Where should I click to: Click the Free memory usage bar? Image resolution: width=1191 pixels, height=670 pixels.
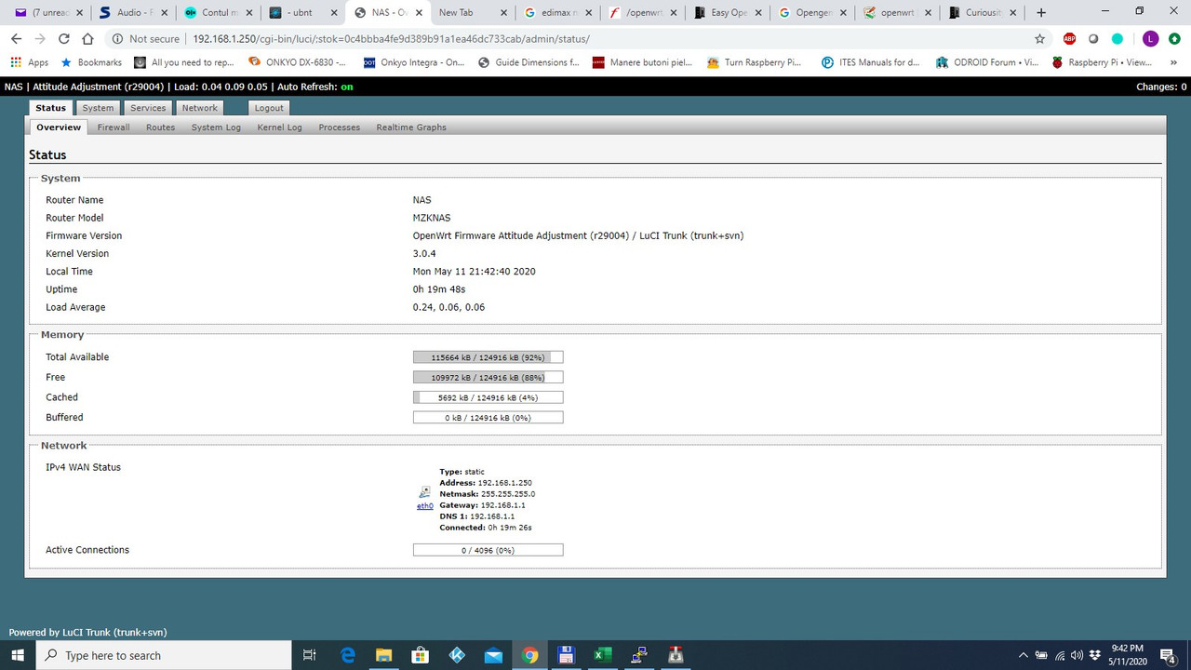(488, 378)
